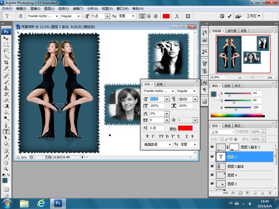Click the red 颜色 swatch in character panel

click(x=185, y=128)
